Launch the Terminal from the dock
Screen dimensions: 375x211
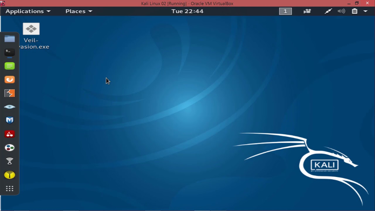pos(10,52)
